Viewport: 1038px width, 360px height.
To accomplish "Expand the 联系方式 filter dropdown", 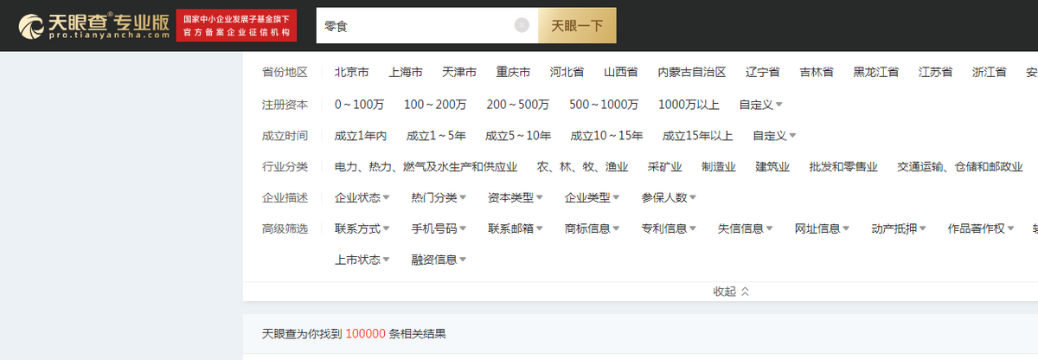I will [x=362, y=229].
